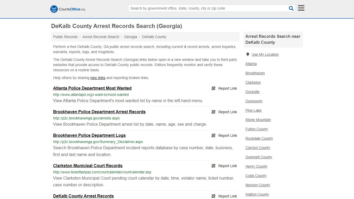Open Walton County arrest records
354x199 pixels.
tap(257, 194)
